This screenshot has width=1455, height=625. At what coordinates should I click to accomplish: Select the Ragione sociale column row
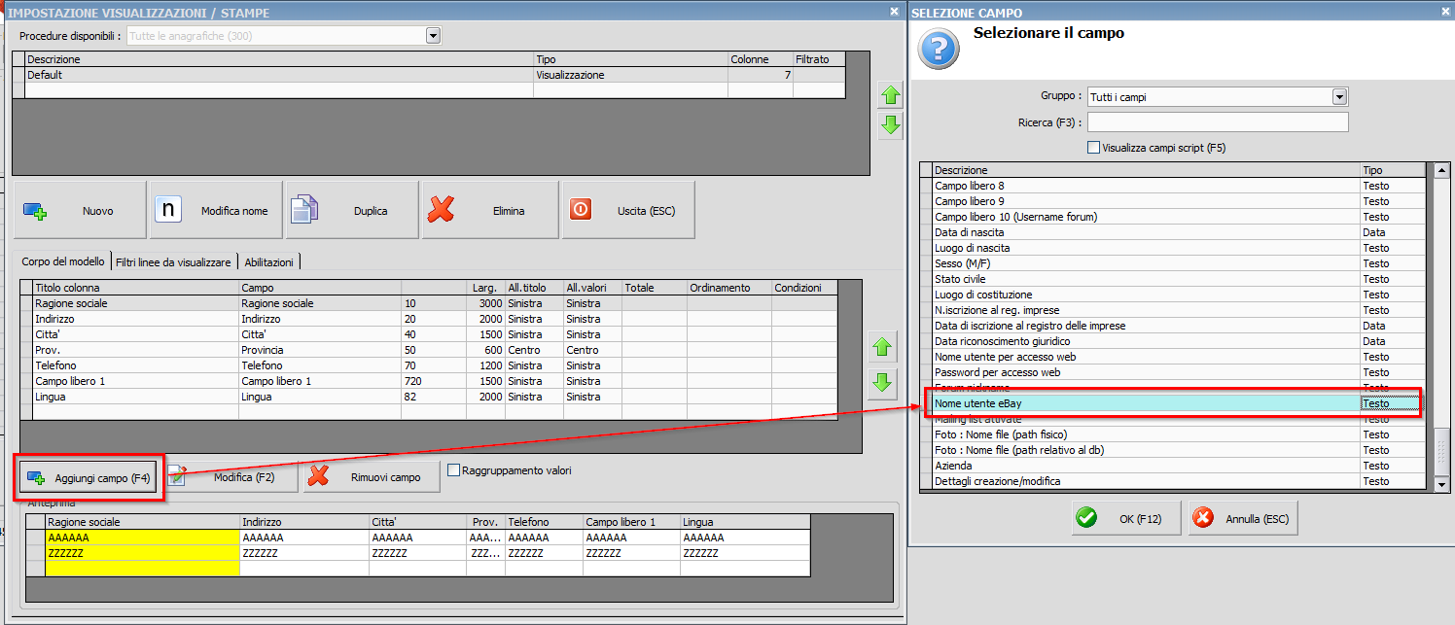coord(429,303)
